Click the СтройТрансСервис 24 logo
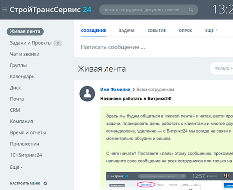This screenshot has width=233, height=190. tap(50, 10)
